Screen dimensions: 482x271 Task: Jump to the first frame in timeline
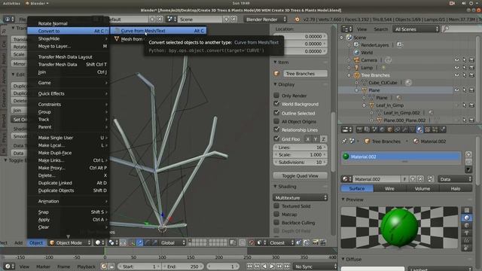[x=249, y=266]
